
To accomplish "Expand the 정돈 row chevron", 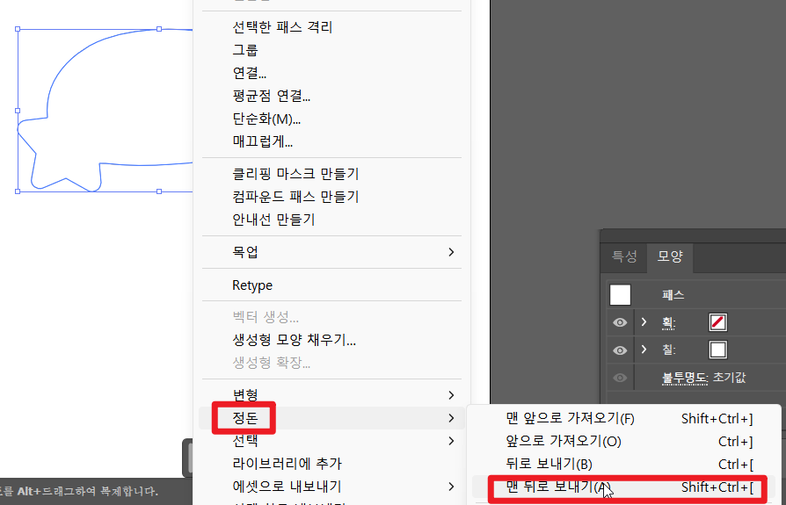I will point(451,418).
